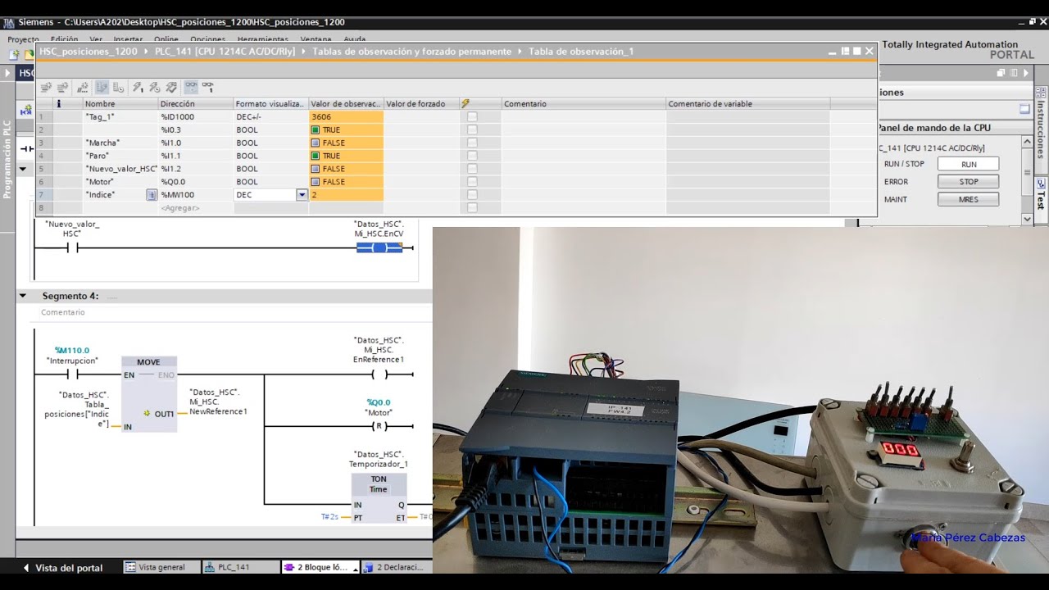1049x590 pixels.
Task: Switch to the PLC_141 bottom tab
Action: [241, 567]
